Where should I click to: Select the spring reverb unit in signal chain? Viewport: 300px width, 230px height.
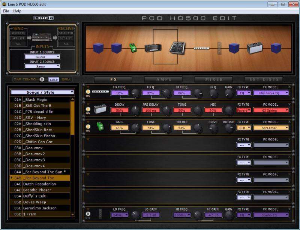255,48
